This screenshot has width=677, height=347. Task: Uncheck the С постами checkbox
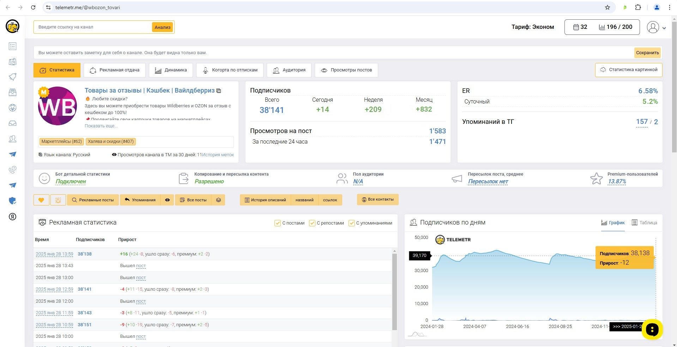[x=277, y=223]
